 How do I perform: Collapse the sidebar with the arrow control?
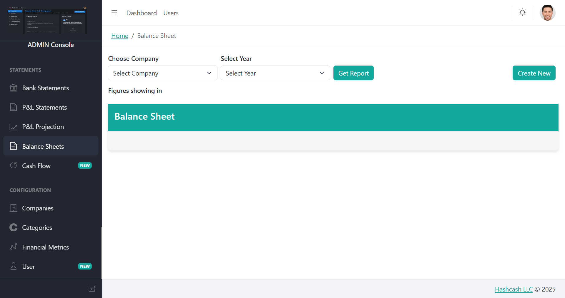click(92, 289)
